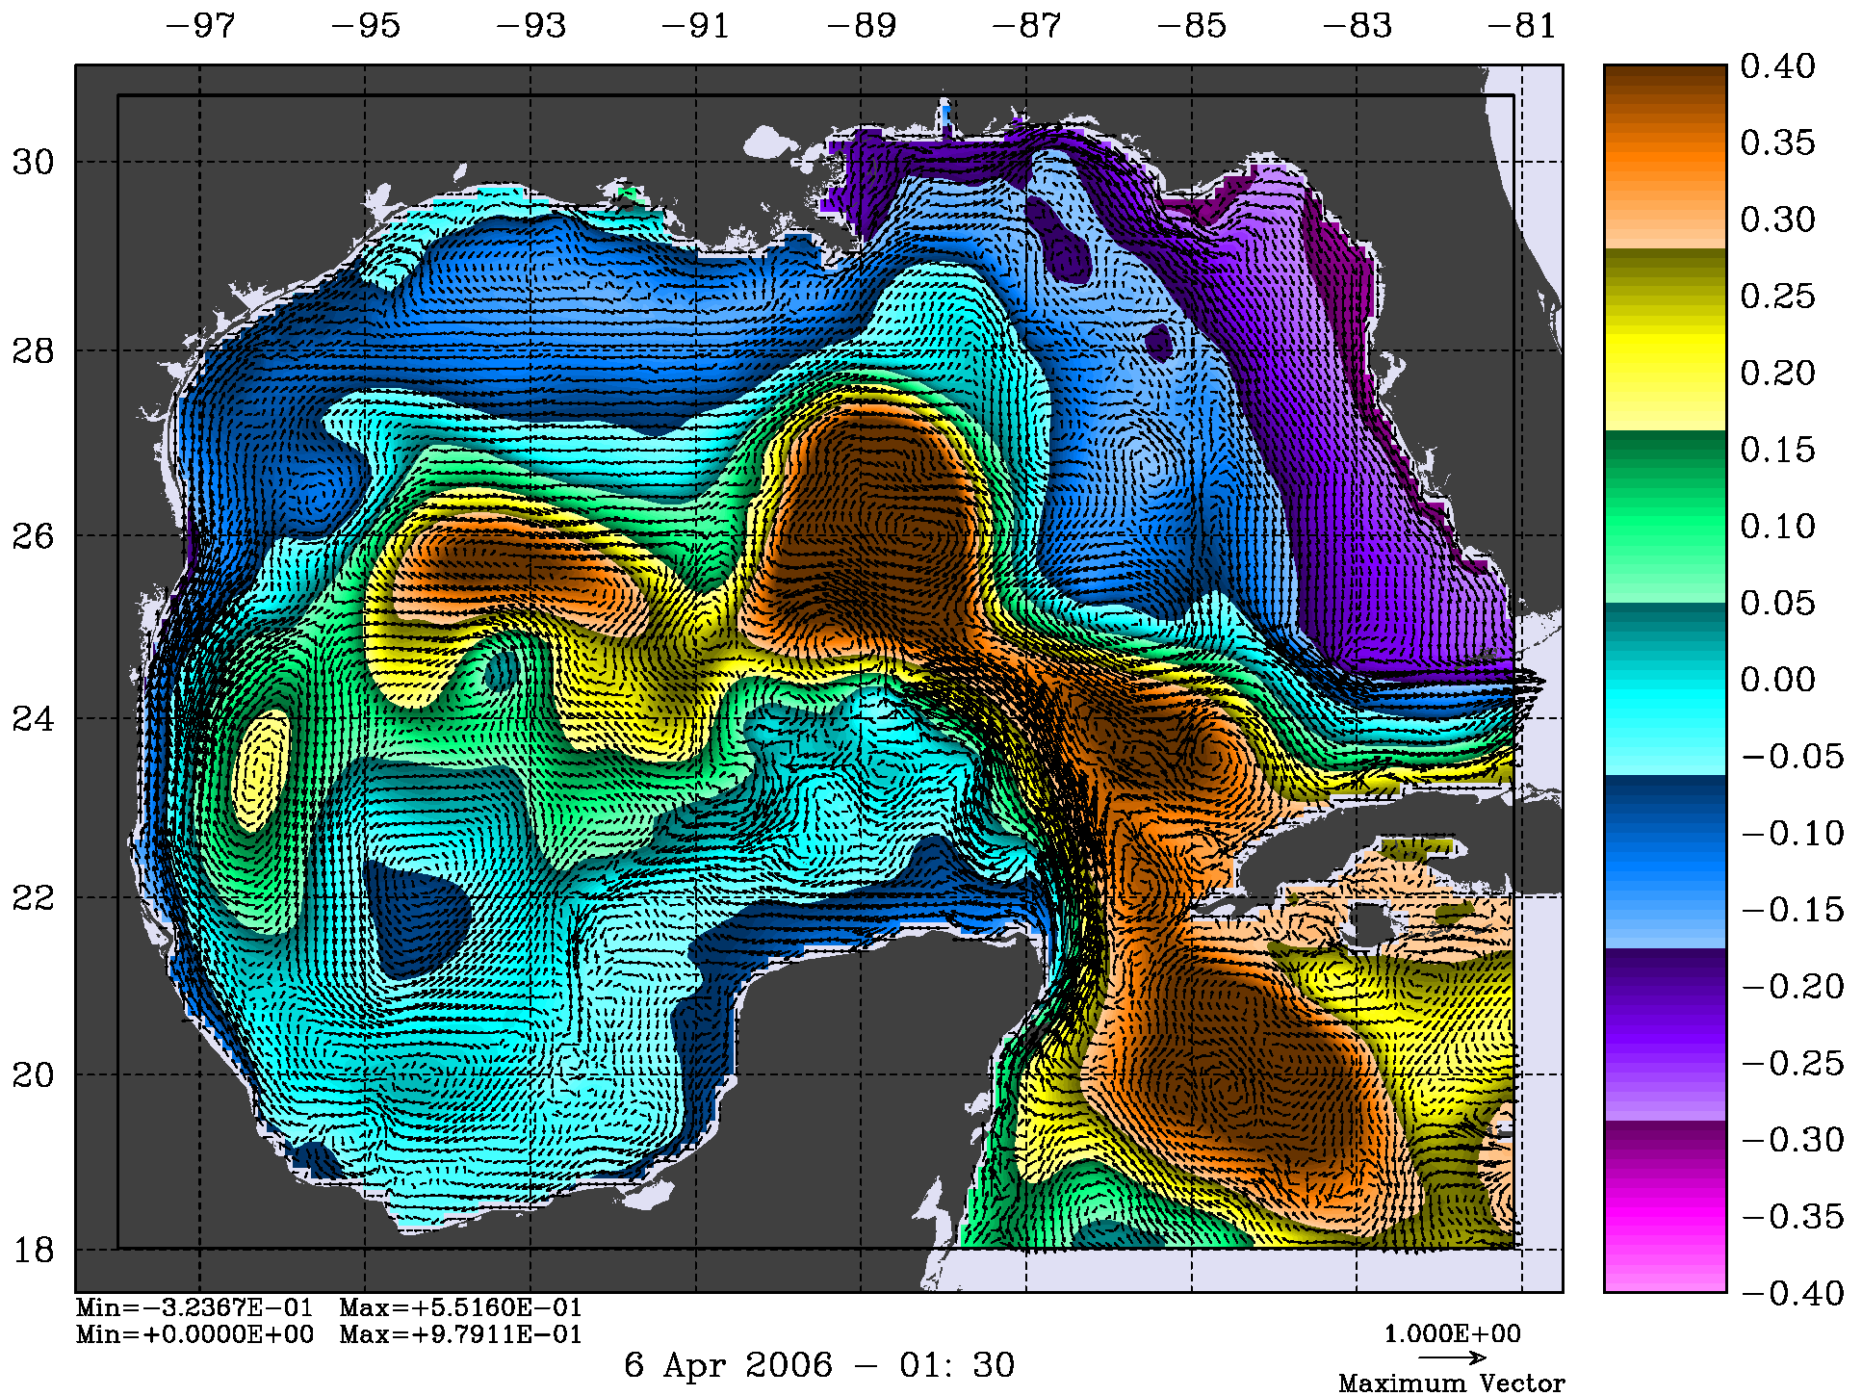Click the latitude 26 axis label

point(34,536)
